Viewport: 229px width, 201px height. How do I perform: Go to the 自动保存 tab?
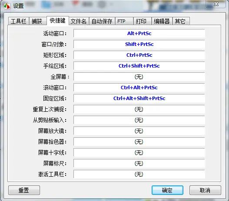coord(102,21)
